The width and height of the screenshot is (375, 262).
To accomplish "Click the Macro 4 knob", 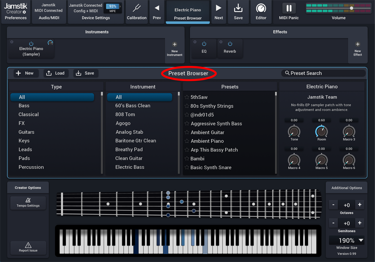I will click(294, 160).
